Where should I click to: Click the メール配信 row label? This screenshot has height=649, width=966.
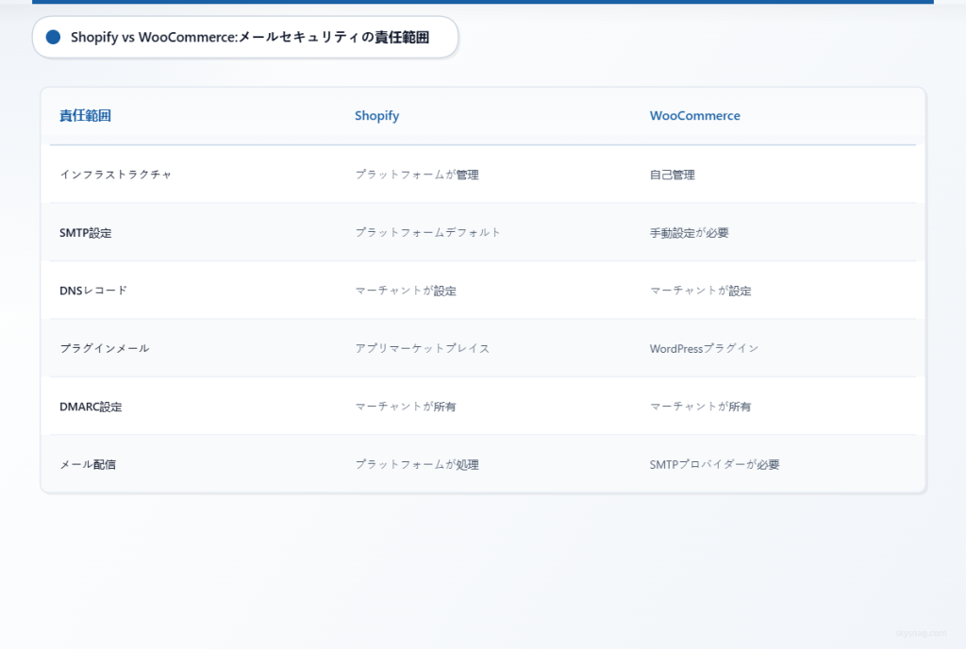pos(88,465)
